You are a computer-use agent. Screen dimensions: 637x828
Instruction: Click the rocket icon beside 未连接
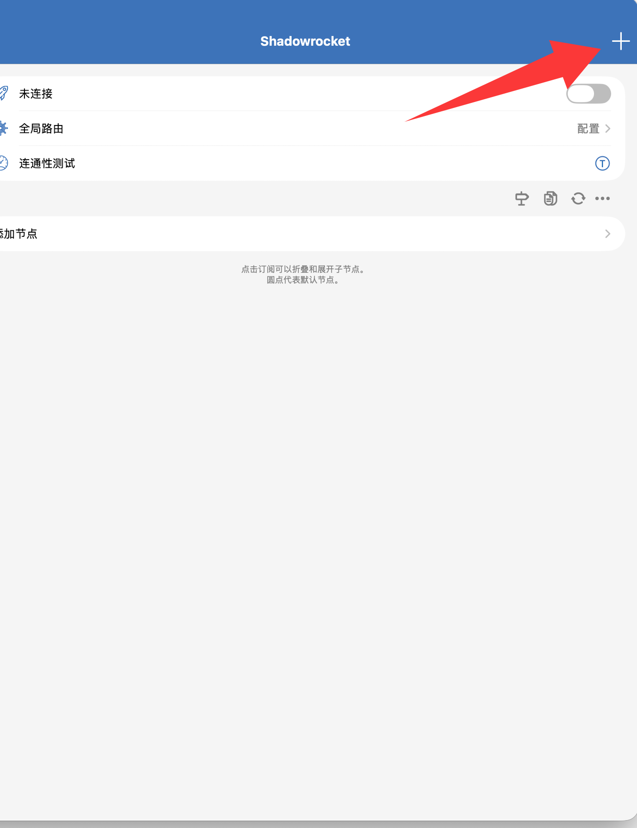click(x=4, y=93)
